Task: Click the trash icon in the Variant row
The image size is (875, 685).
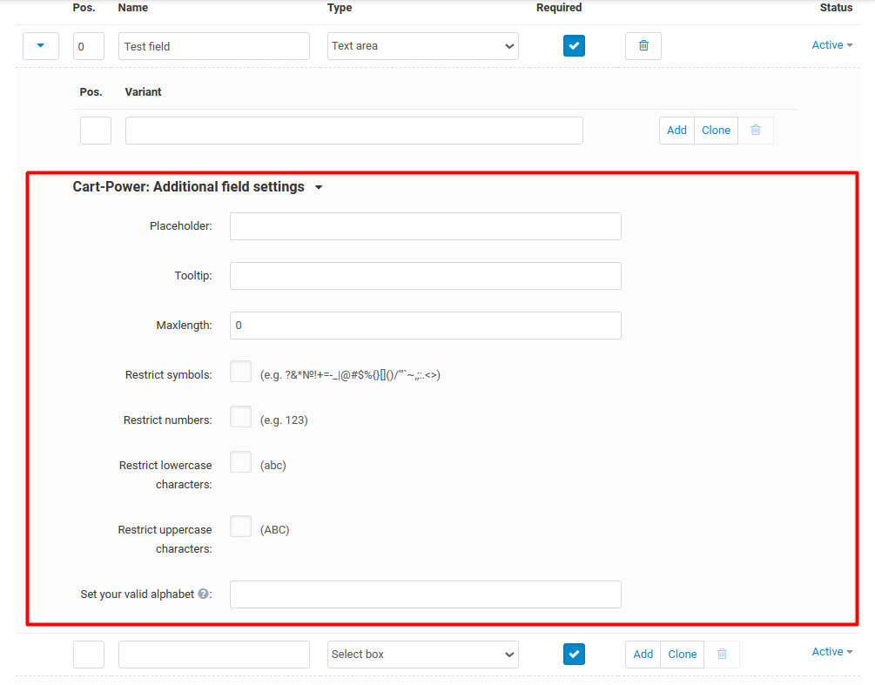Action: coord(756,130)
